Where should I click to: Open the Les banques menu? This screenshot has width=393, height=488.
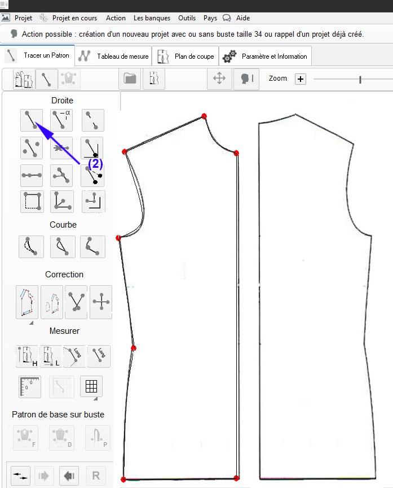click(152, 18)
